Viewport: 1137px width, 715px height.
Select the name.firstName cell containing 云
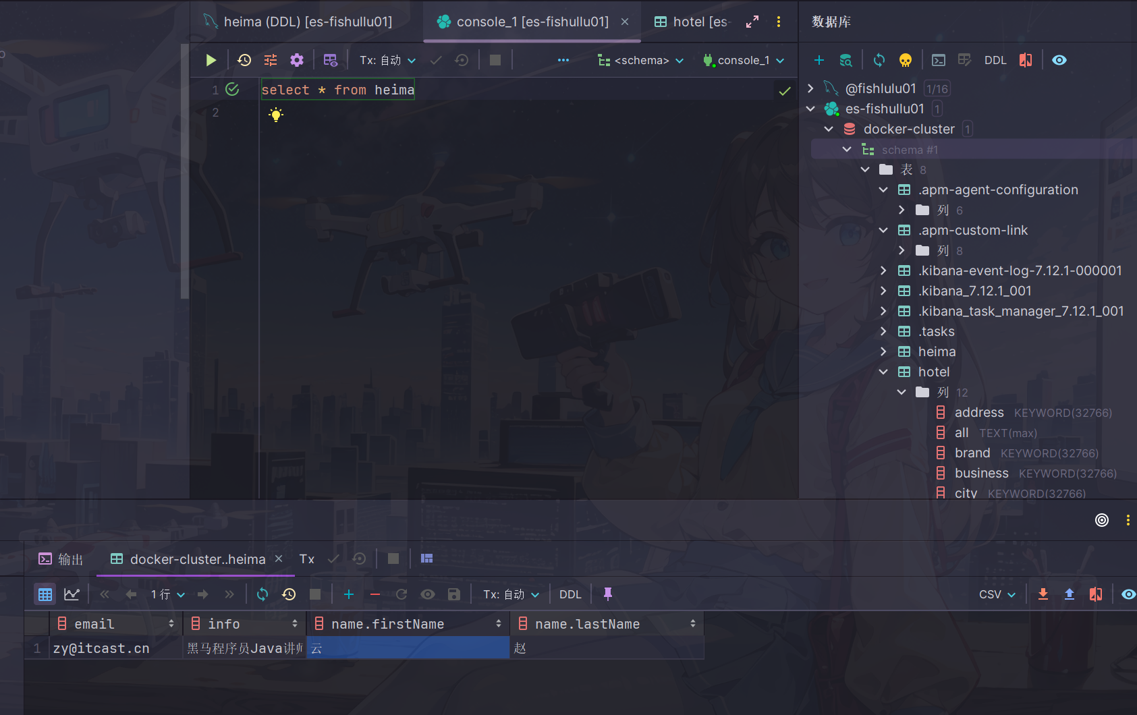click(x=408, y=648)
